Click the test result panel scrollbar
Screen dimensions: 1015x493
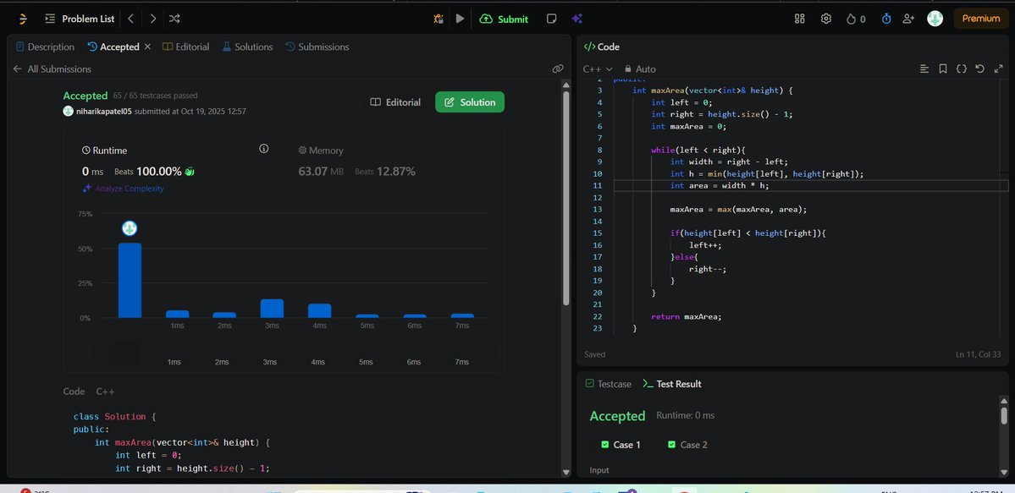[1004, 415]
